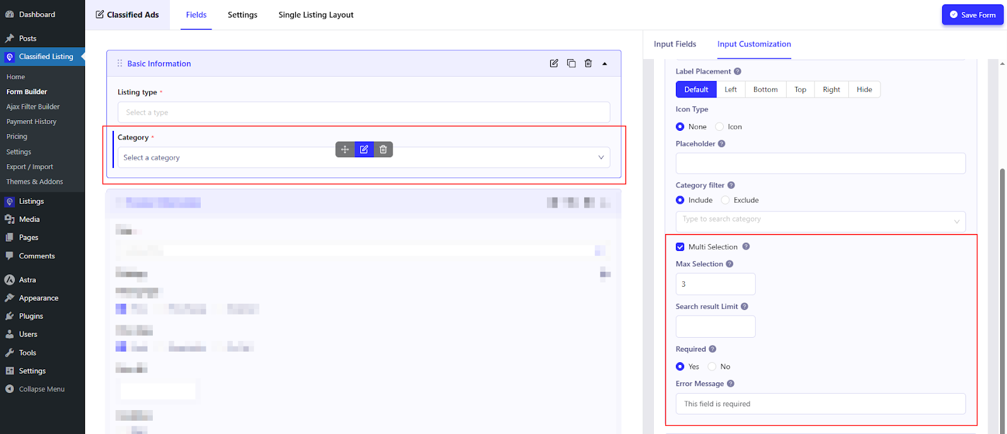The height and width of the screenshot is (434, 1007).
Task: Choose Include for Category filter
Action: [x=680, y=200]
